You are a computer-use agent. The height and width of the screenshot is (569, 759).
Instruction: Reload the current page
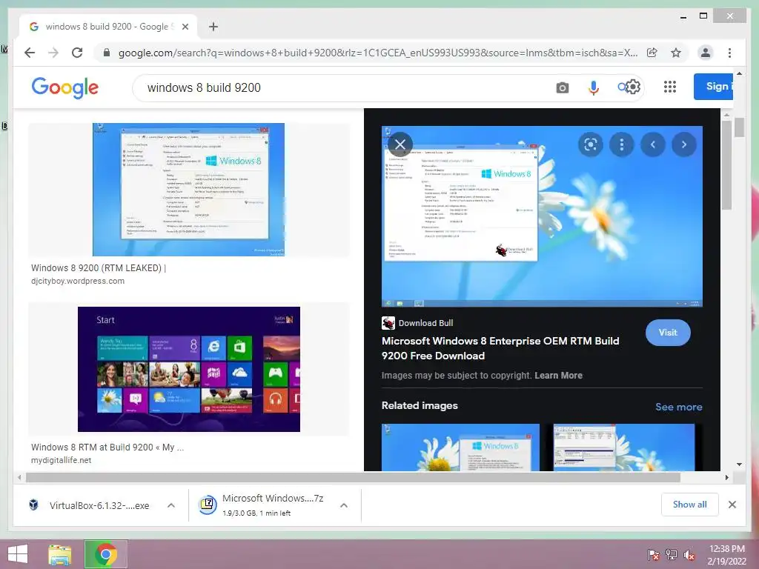(77, 53)
